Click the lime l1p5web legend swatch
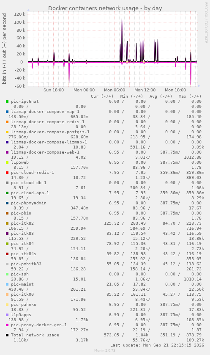210x355 pixels. point(7,162)
